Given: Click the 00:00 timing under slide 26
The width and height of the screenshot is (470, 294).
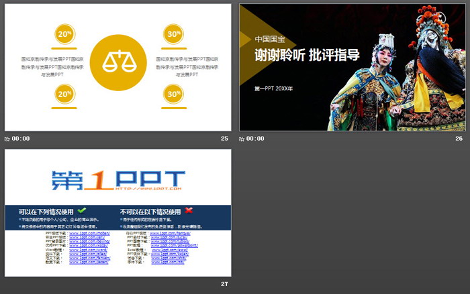Looking at the screenshot, I should point(255,139).
